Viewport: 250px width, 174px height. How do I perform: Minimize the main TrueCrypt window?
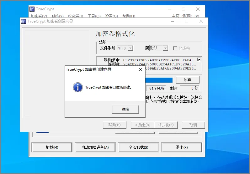tap(169, 9)
